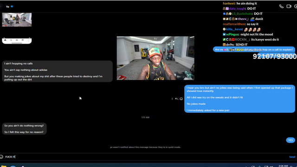Image resolution: width=297 pixels, height=167 pixels.
Task: Click the Send button
Action: pyautogui.click(x=292, y=157)
